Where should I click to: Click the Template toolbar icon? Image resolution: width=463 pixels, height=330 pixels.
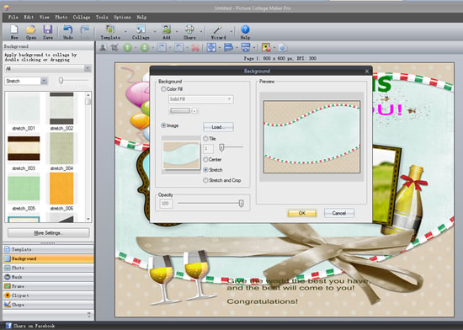(x=110, y=29)
